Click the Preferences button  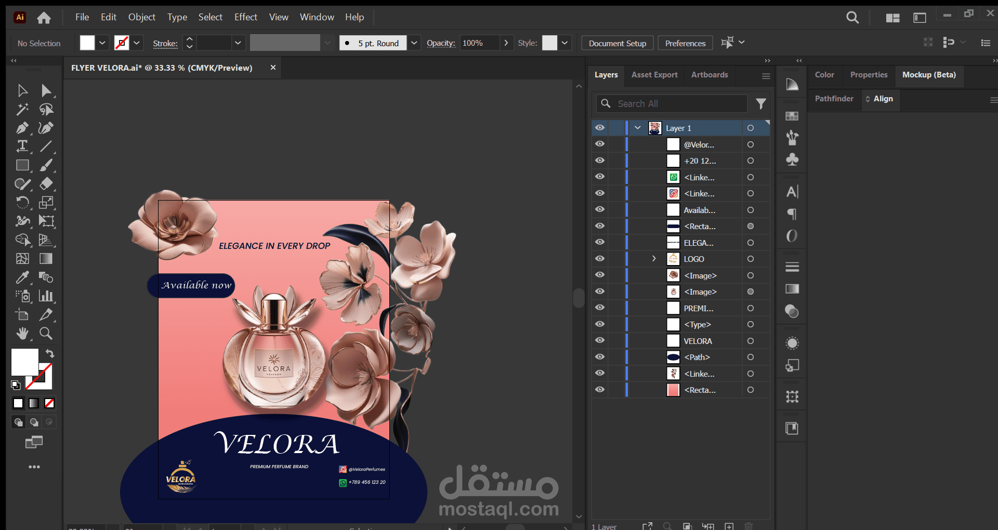tap(685, 43)
